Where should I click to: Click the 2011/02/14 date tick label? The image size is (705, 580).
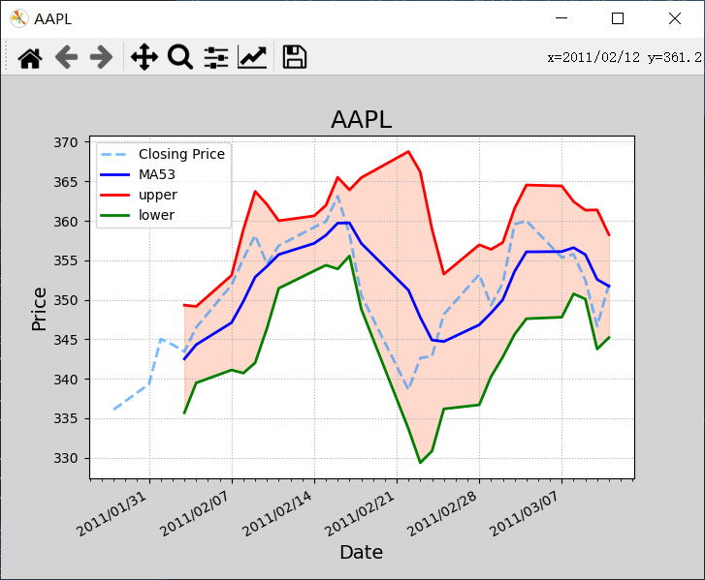[x=276, y=514]
